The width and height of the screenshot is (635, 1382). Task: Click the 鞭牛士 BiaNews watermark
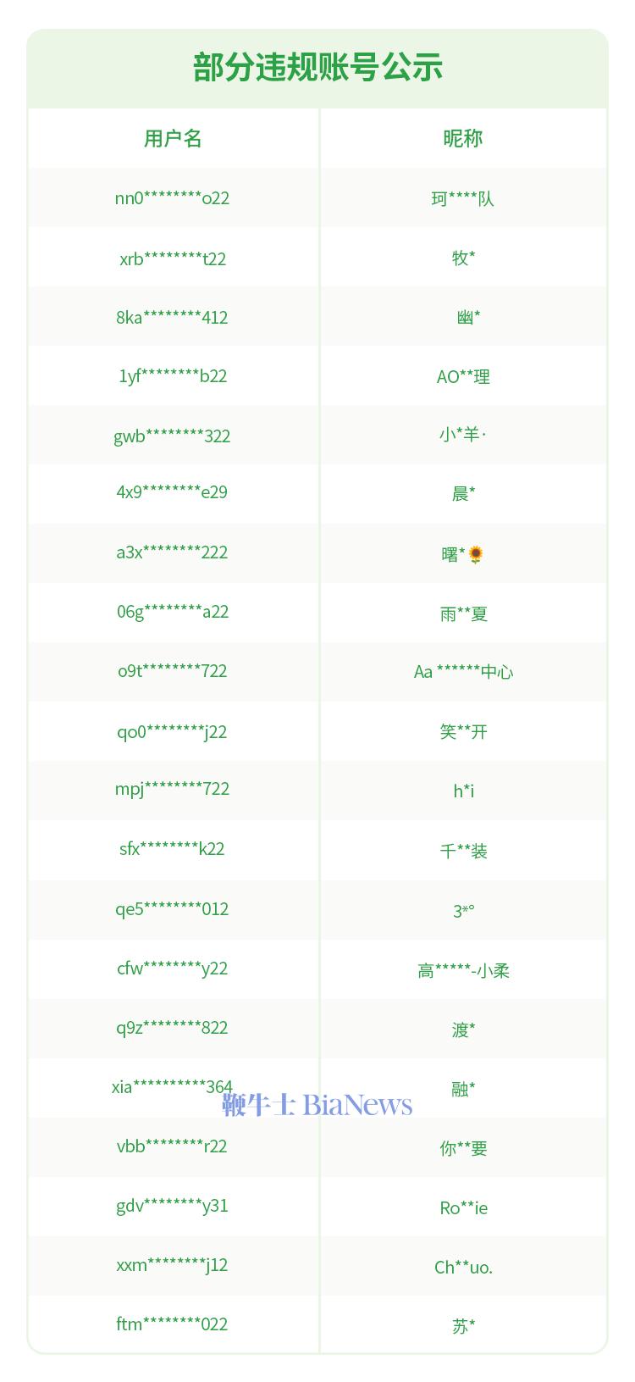tap(317, 1105)
